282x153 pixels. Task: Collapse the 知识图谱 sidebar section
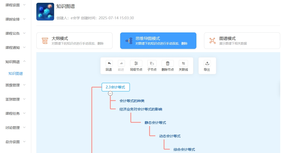15,62
